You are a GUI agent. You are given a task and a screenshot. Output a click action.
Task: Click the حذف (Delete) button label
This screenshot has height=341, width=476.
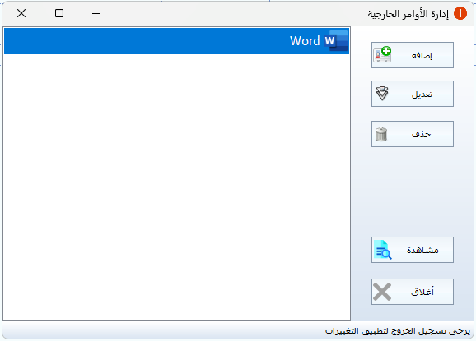(x=422, y=134)
